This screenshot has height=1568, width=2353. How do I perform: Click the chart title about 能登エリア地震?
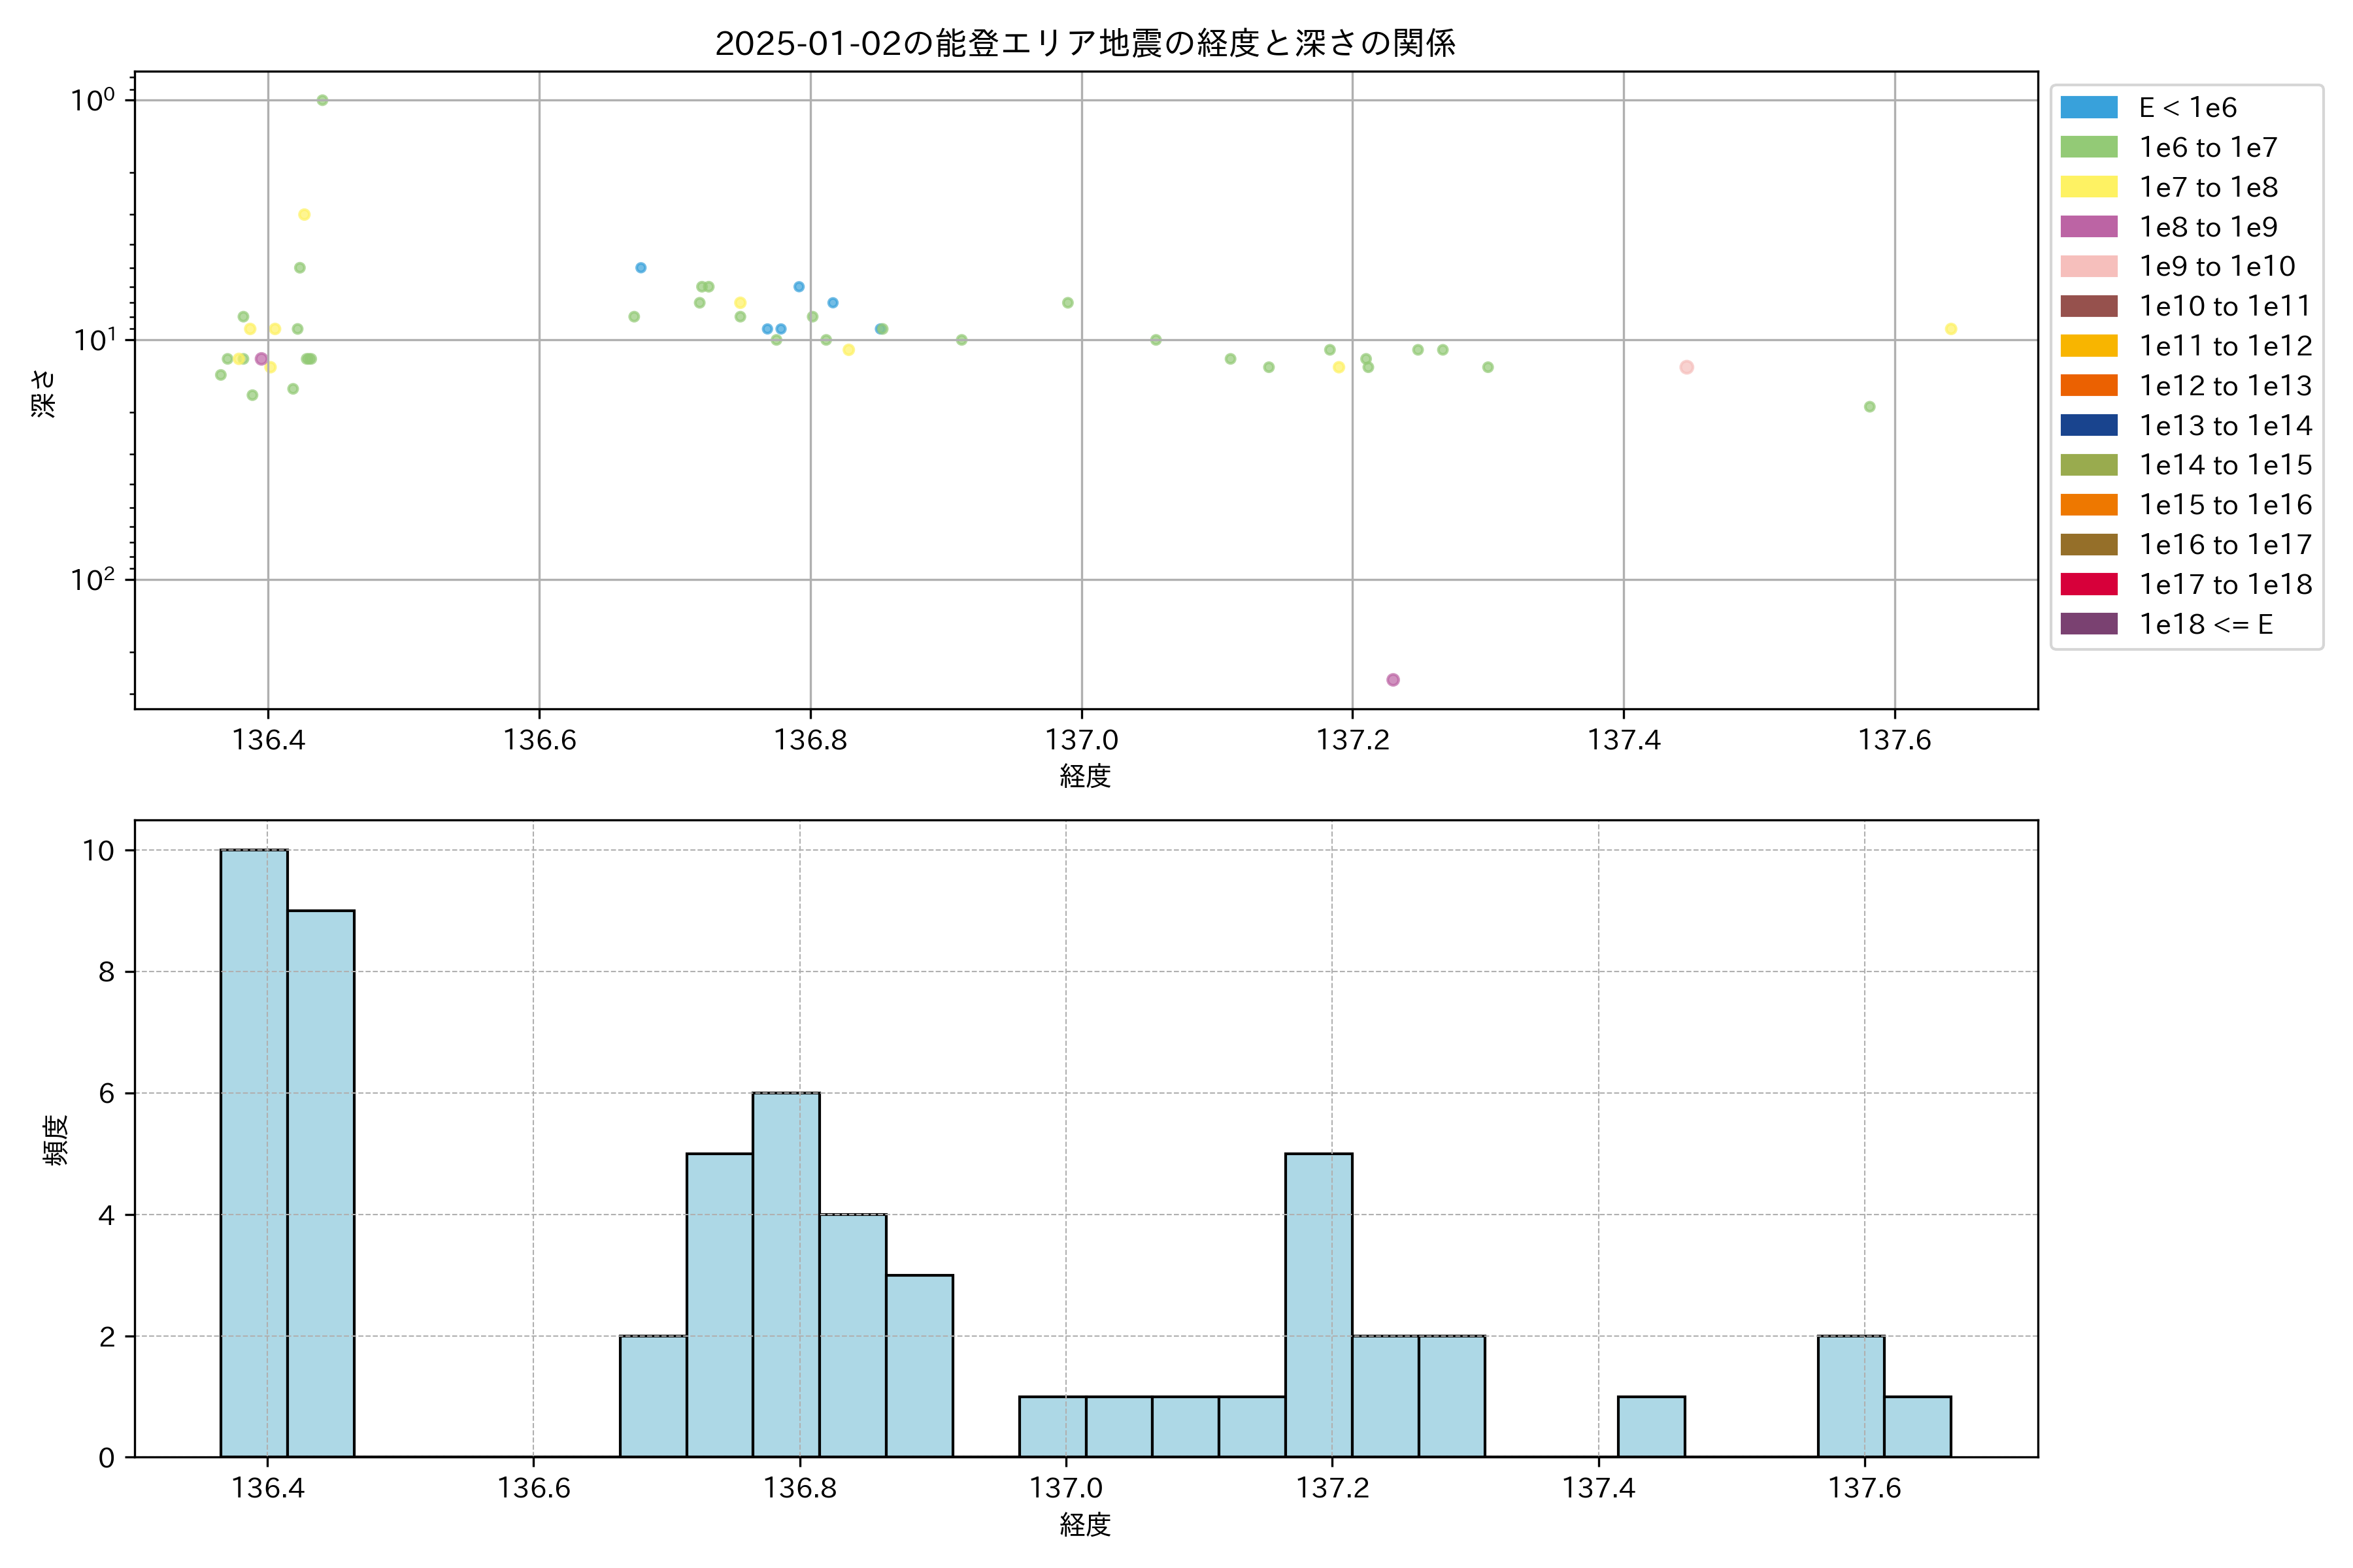tap(1086, 43)
